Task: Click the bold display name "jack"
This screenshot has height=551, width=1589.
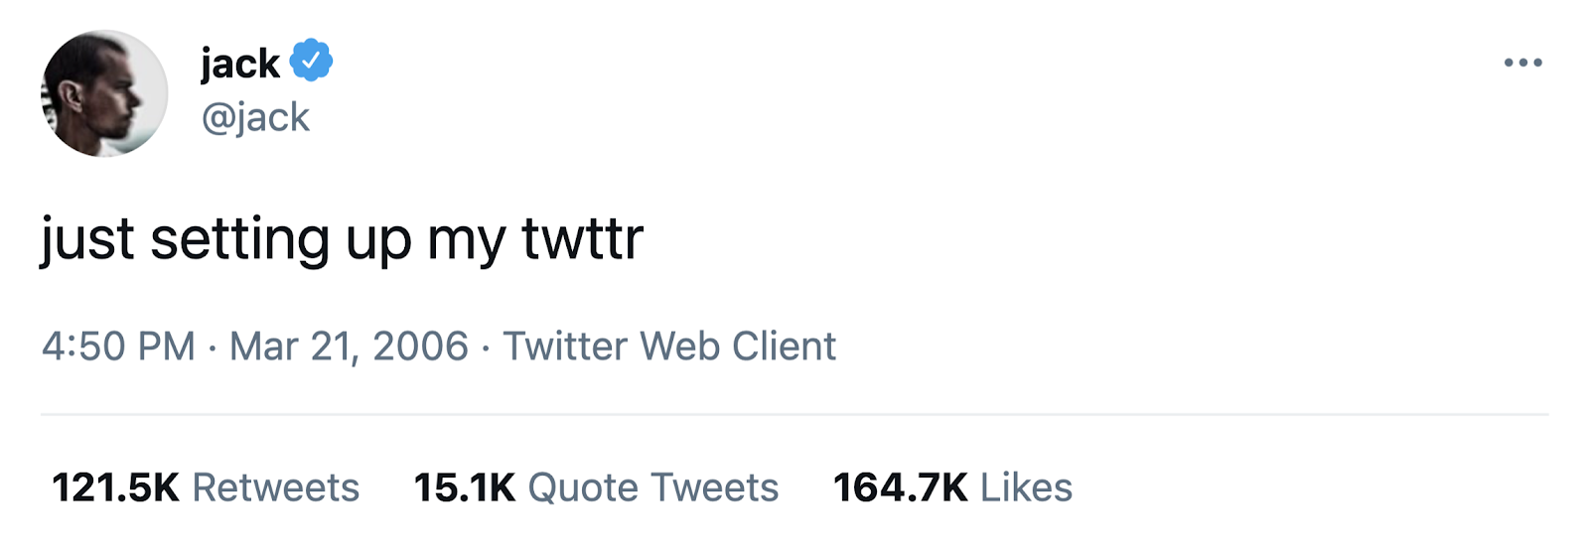Action: (240, 63)
